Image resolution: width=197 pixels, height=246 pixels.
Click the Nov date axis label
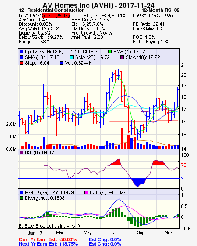point(169,232)
